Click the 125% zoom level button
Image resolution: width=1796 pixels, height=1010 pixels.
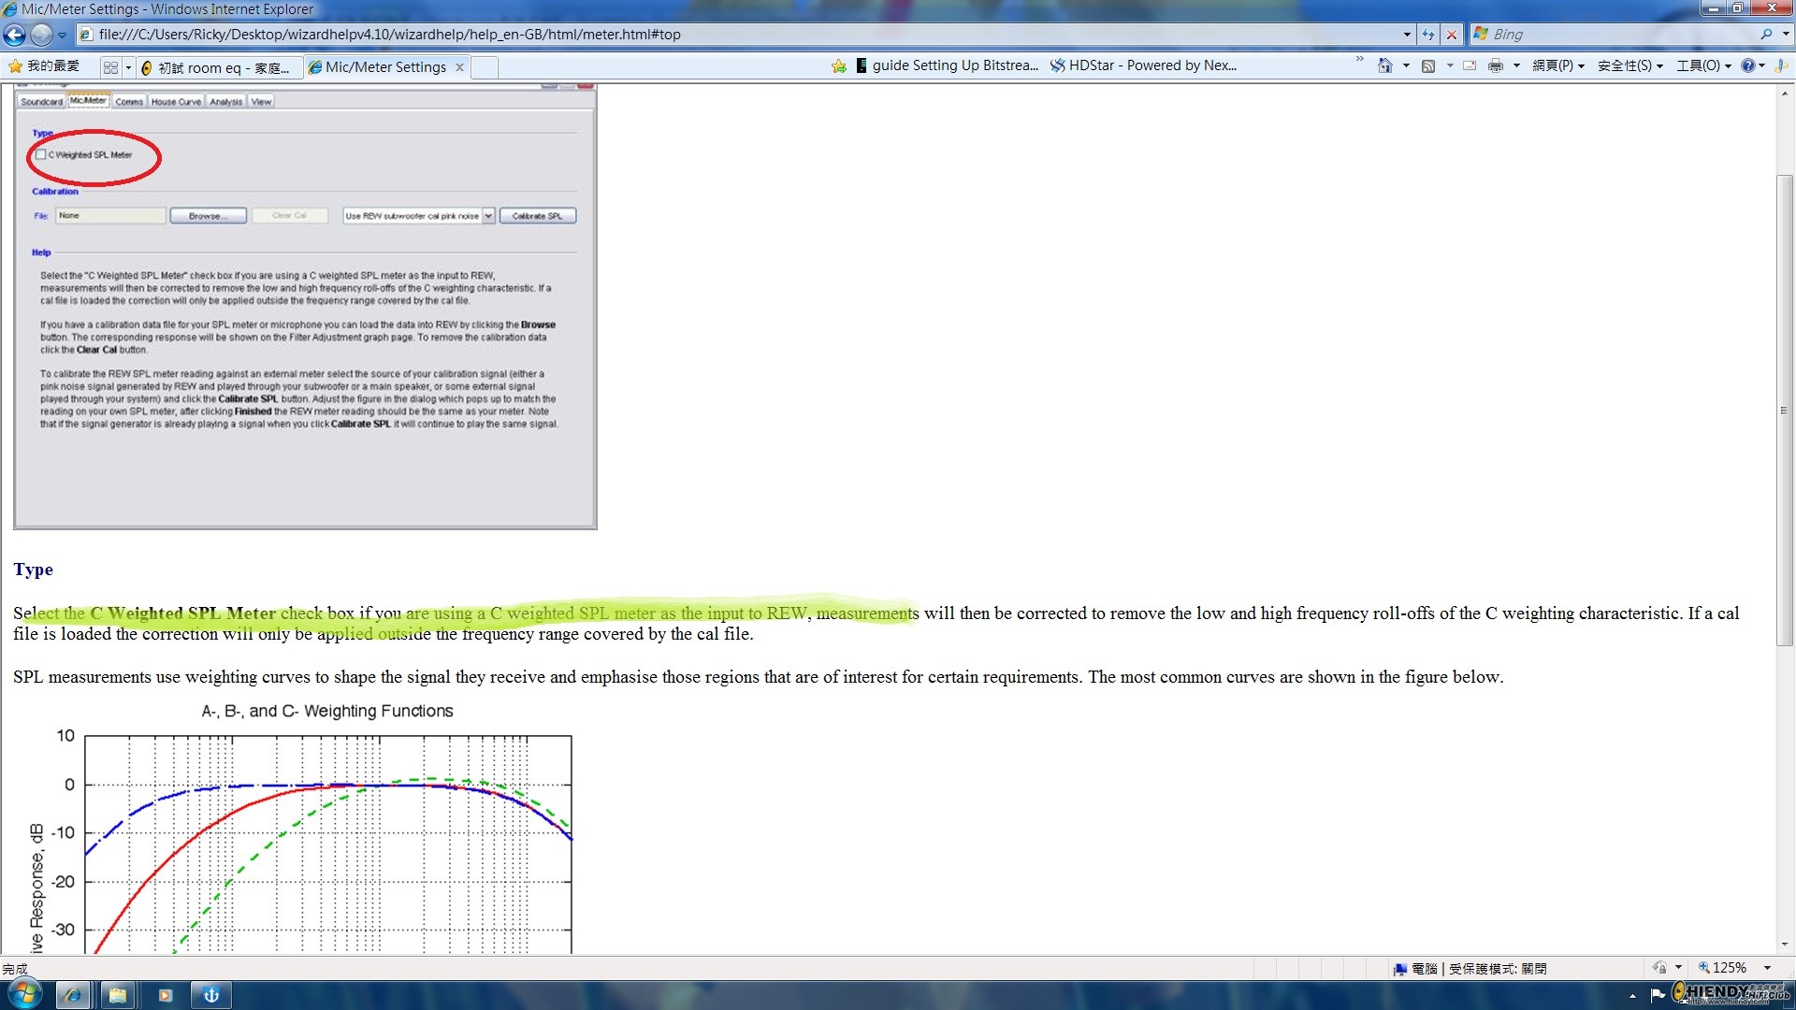click(x=1722, y=968)
